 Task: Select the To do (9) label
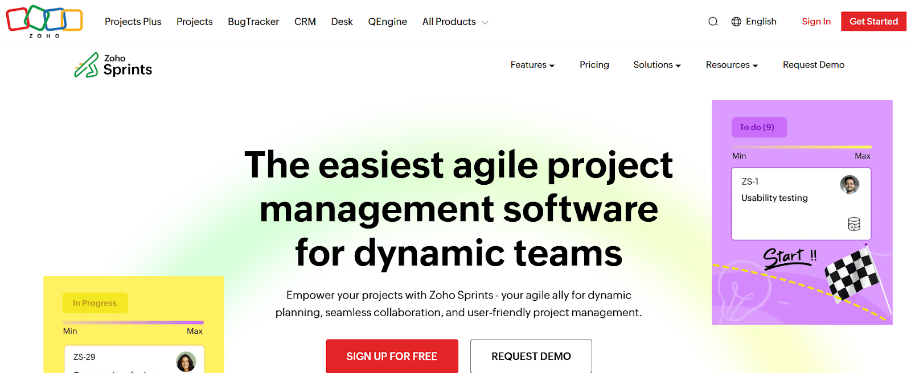click(758, 127)
